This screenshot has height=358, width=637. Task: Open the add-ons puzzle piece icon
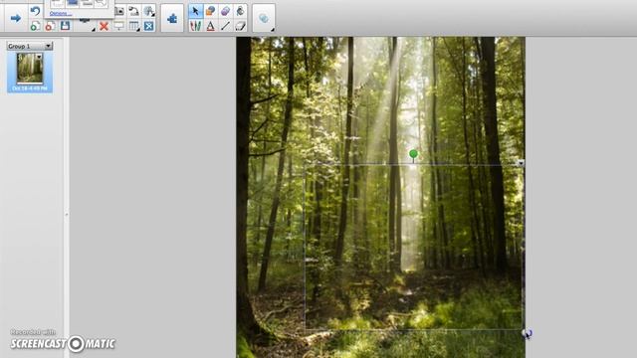[172, 18]
